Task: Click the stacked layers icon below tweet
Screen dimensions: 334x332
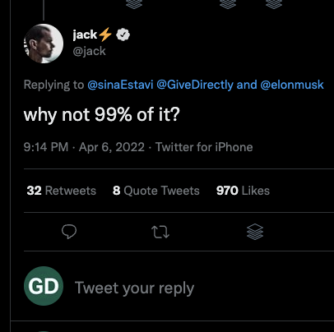Action: [255, 232]
